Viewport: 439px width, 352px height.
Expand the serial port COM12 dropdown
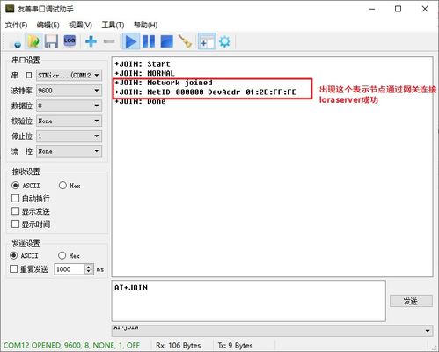70,75
